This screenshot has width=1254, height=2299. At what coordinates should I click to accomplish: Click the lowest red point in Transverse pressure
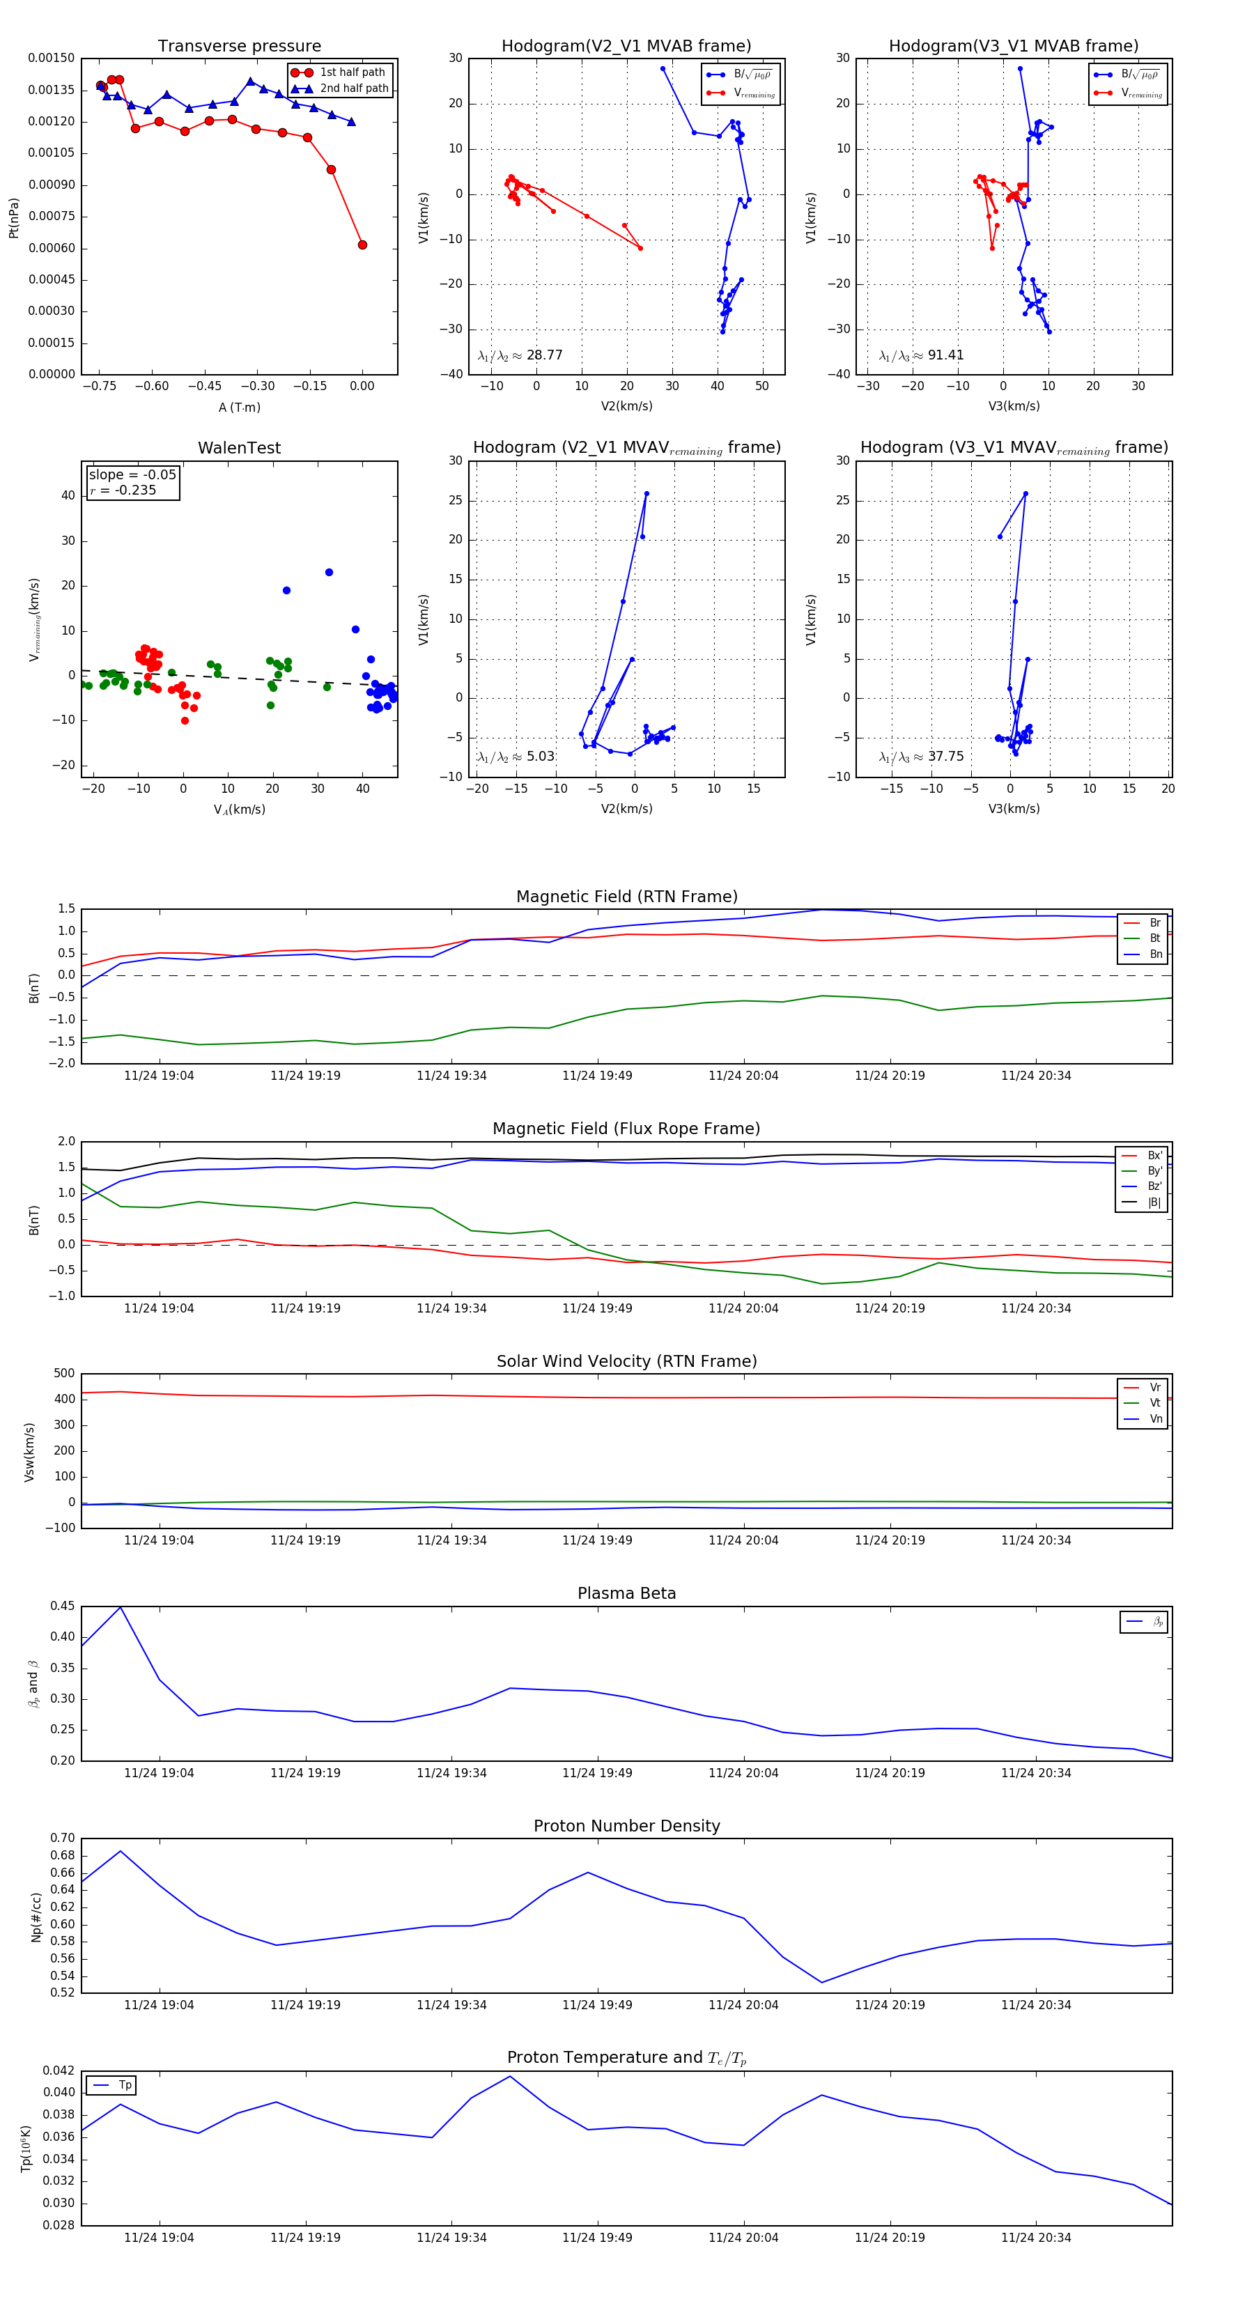[362, 245]
